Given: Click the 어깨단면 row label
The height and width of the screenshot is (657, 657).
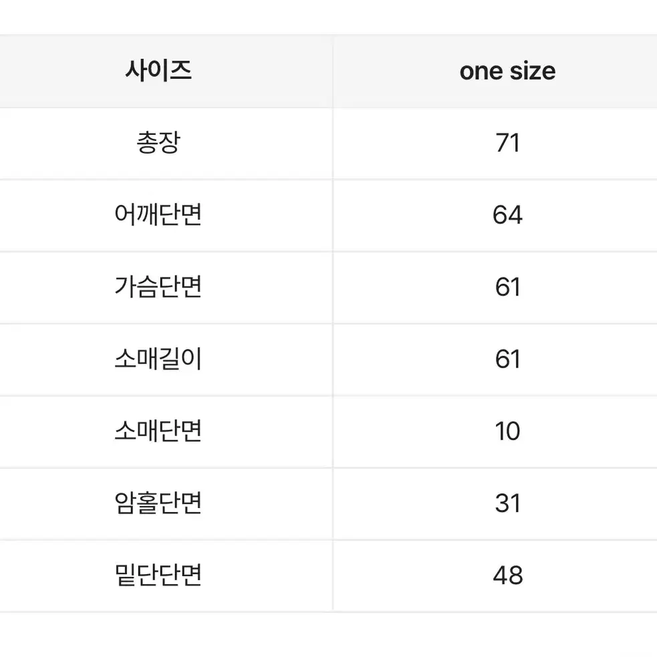Looking at the screenshot, I should tap(158, 215).
